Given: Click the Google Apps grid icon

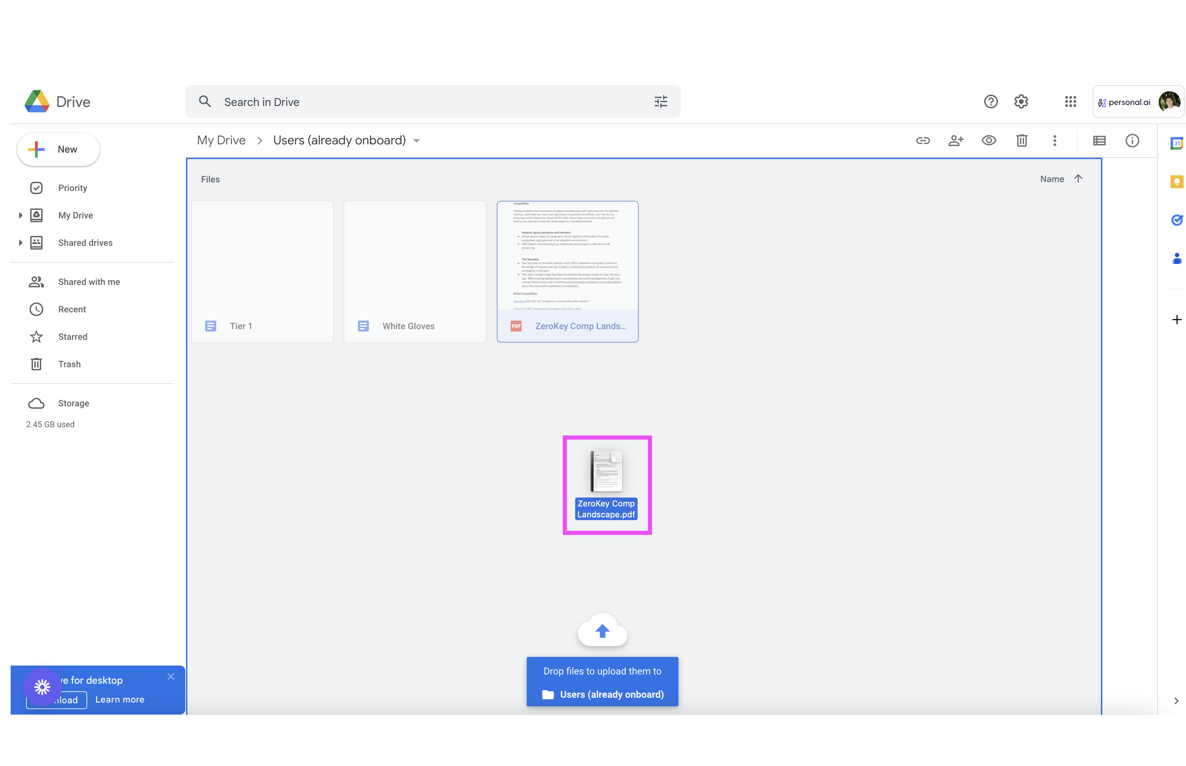Looking at the screenshot, I should pos(1070,101).
